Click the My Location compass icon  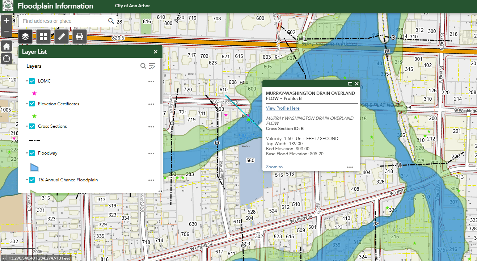6,59
